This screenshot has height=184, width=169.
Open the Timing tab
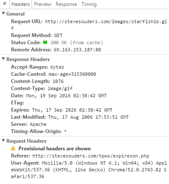(89, 4)
